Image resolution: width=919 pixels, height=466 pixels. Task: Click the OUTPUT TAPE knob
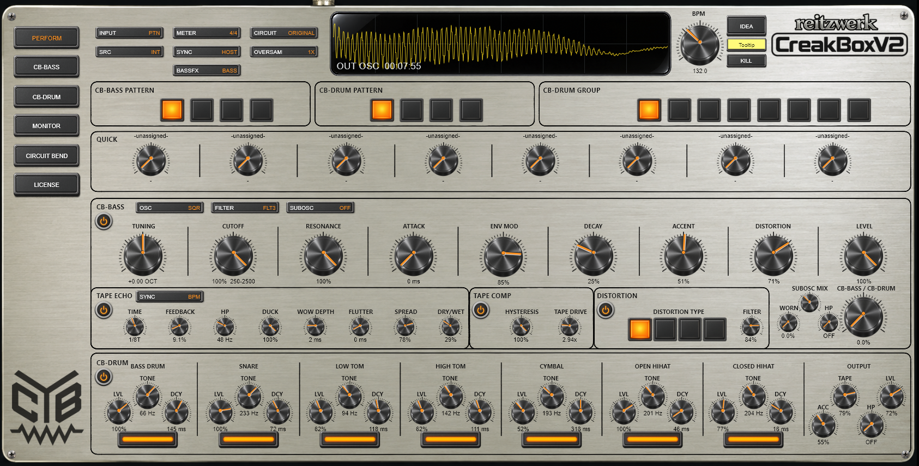845,396
